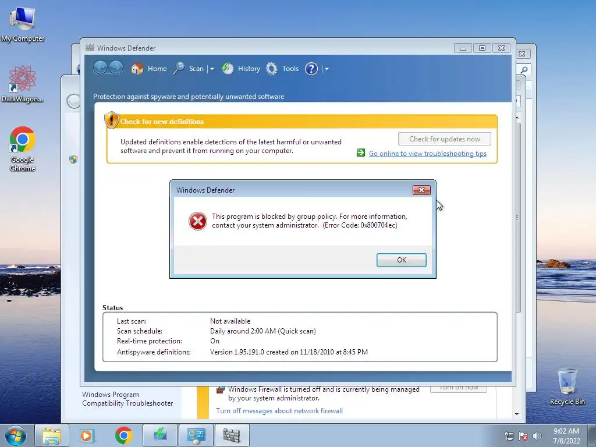The width and height of the screenshot is (596, 447).
Task: Open the Action Center flag tray icon
Action: click(523, 436)
